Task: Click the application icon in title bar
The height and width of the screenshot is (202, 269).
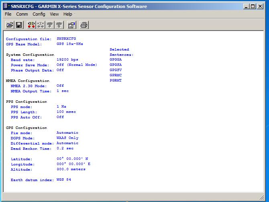Action: tap(6, 6)
